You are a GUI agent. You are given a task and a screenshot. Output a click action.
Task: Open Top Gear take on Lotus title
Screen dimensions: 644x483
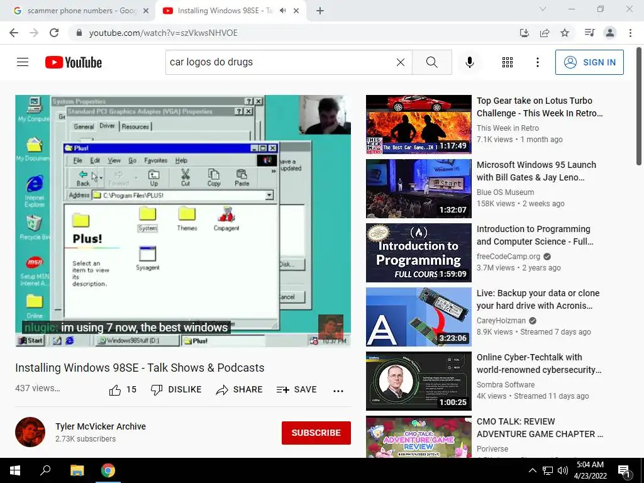[x=540, y=107]
